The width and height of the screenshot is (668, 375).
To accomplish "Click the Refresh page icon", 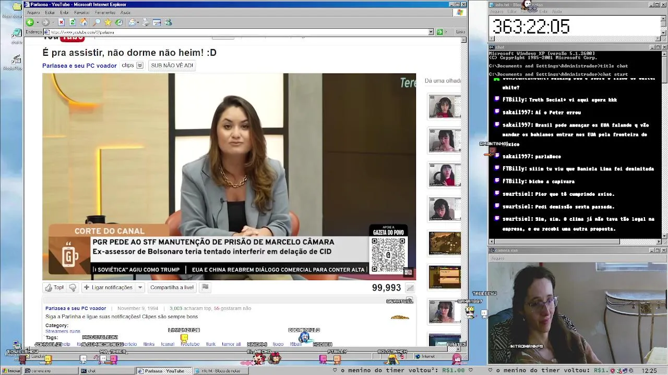I will tap(73, 22).
